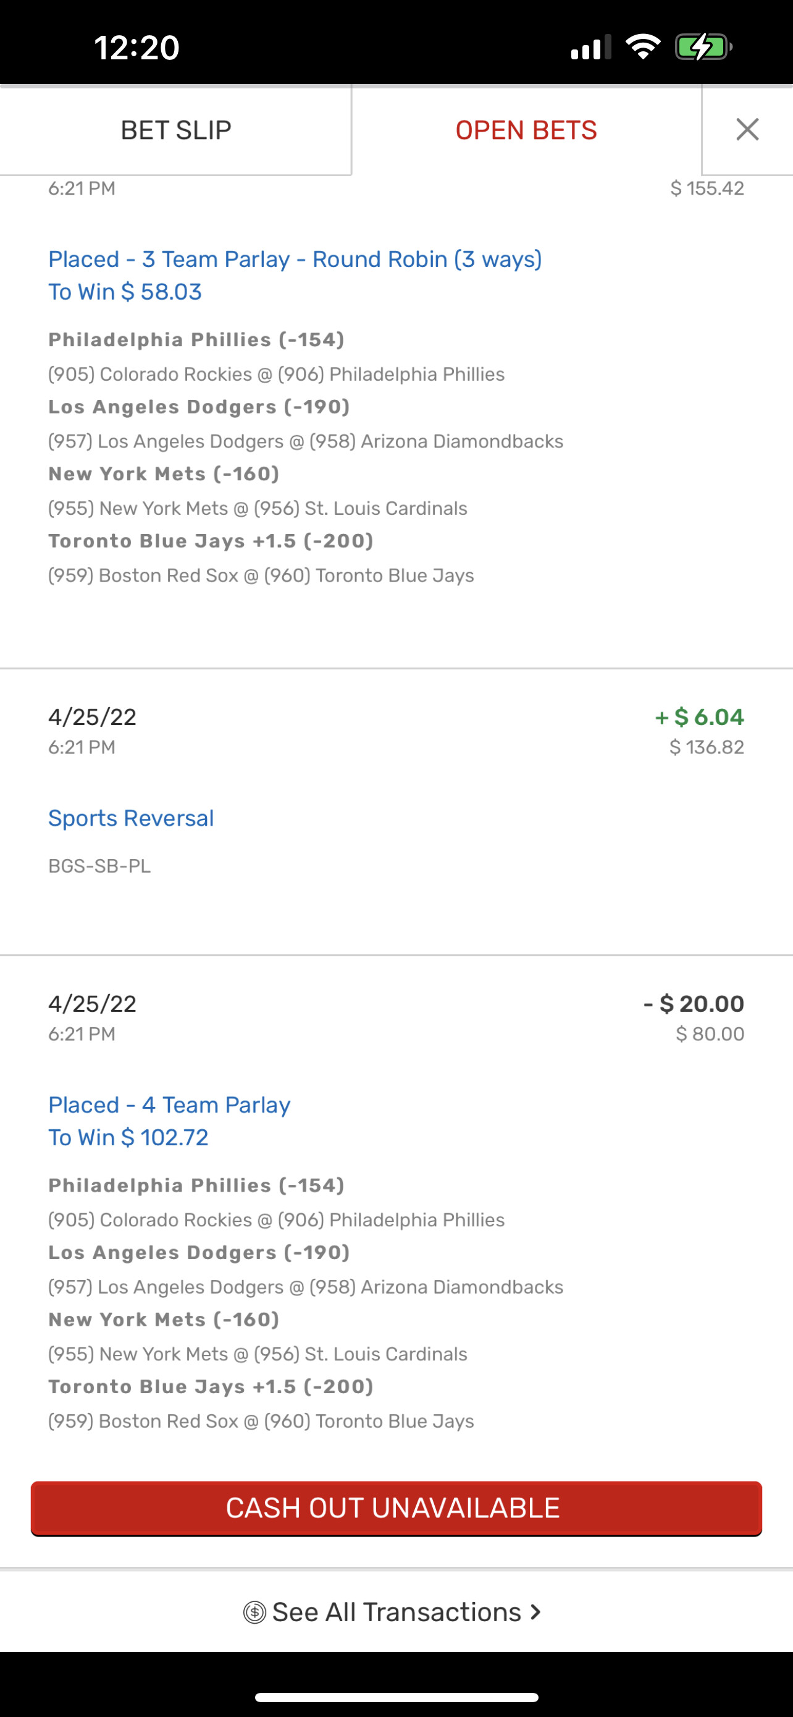This screenshot has height=1717, width=793.
Task: Tap the BGS-SB-PL reference code
Action: click(100, 866)
